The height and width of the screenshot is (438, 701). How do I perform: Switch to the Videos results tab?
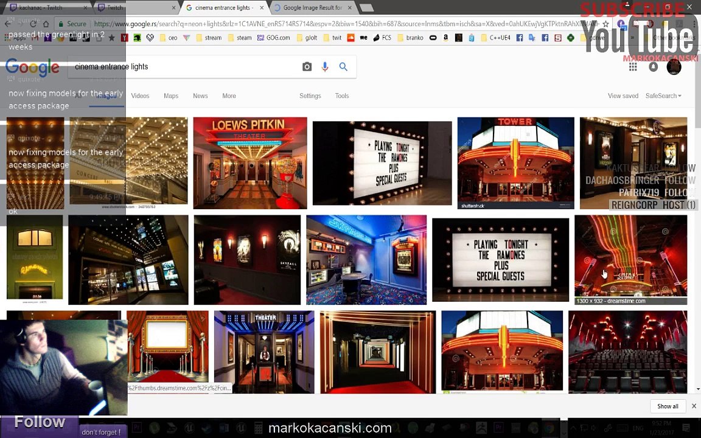tap(140, 96)
